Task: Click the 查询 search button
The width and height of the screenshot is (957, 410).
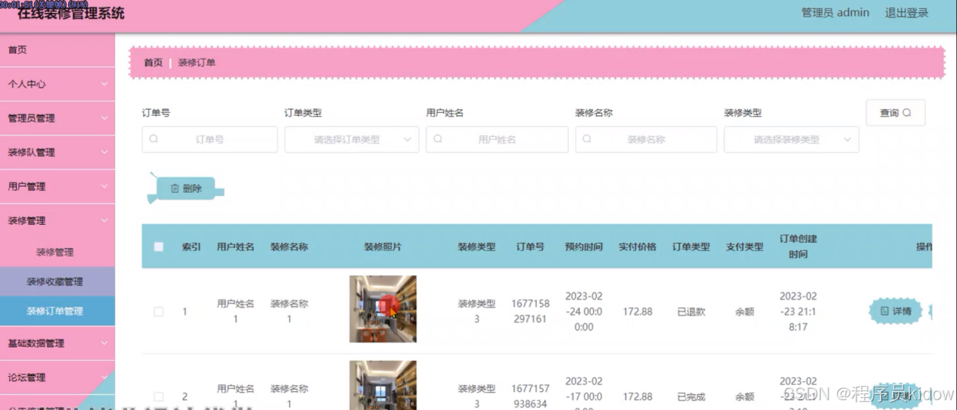Action: click(x=896, y=113)
